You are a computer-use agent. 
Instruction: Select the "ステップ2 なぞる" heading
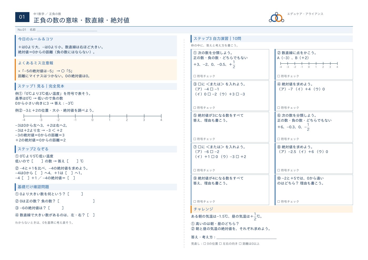[33, 149]
